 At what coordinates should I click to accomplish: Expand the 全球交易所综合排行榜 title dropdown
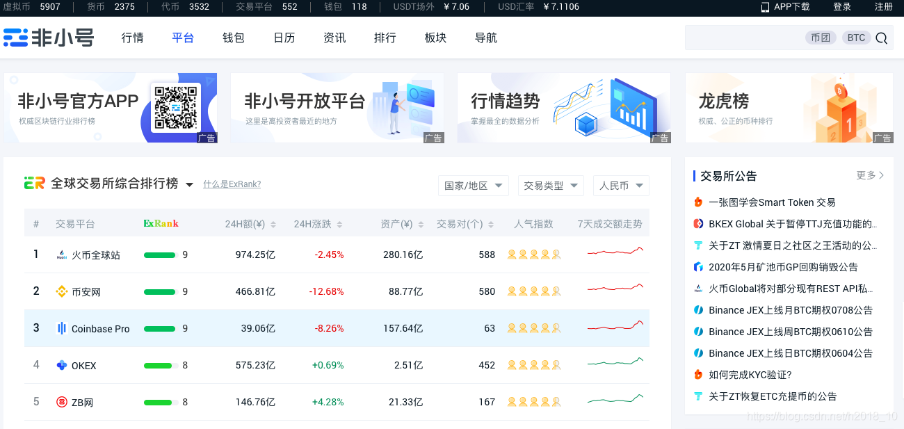189,184
